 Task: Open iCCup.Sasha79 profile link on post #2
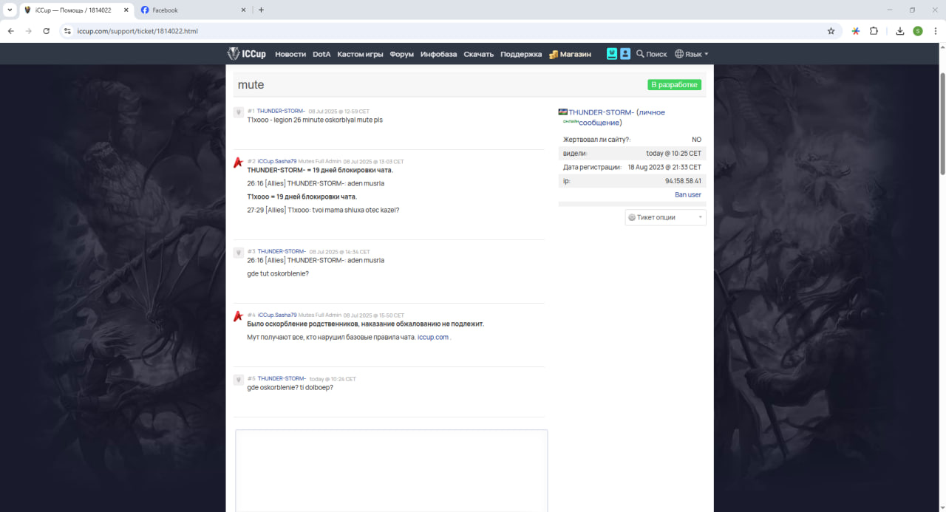(x=277, y=161)
